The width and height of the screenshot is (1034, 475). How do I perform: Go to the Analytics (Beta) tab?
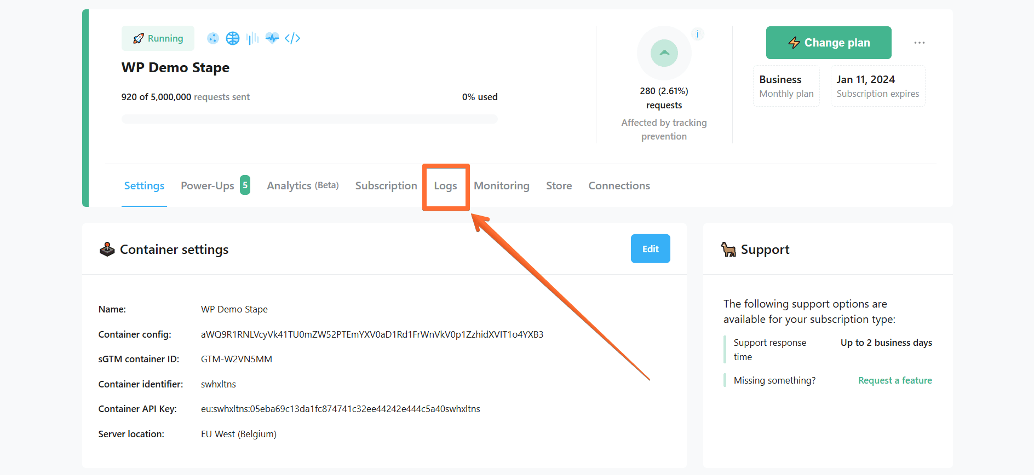pos(302,186)
